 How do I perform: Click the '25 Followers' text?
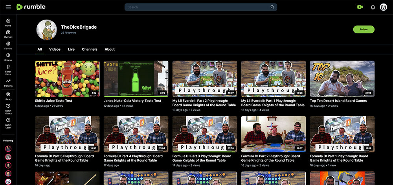tap(68, 33)
